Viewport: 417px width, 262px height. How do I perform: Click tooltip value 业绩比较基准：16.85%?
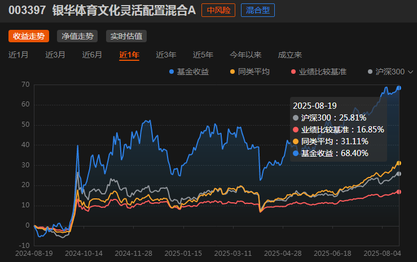click(339, 130)
